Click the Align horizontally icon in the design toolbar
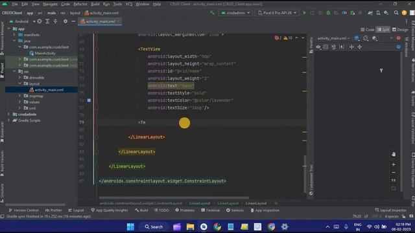This screenshot has height=233, width=415. coord(351,47)
